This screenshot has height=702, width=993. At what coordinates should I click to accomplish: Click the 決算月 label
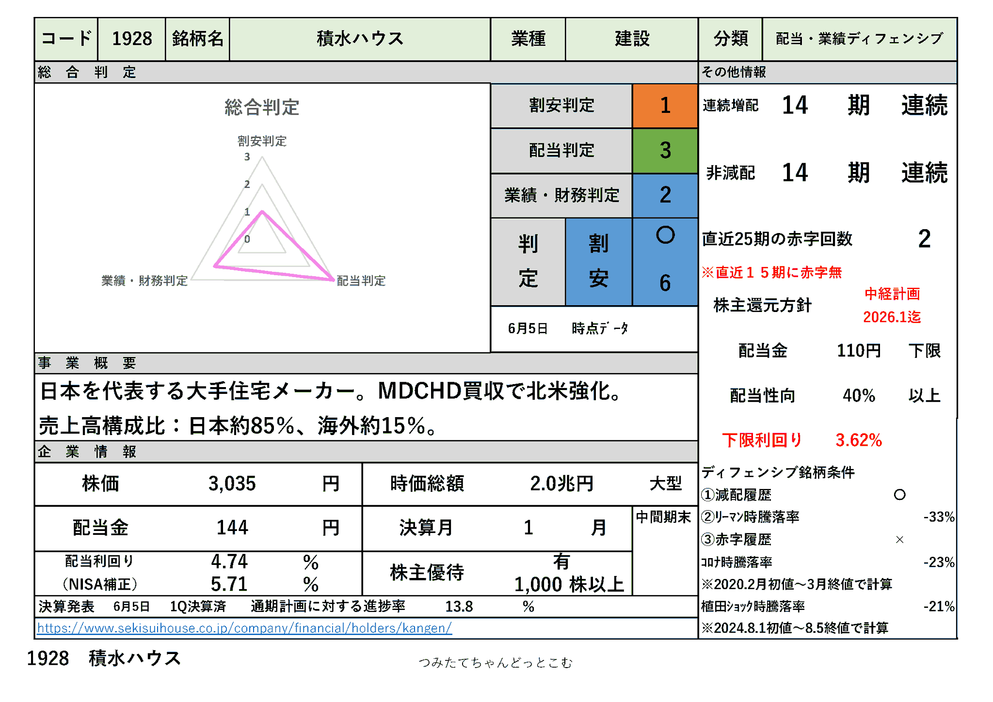(x=426, y=528)
